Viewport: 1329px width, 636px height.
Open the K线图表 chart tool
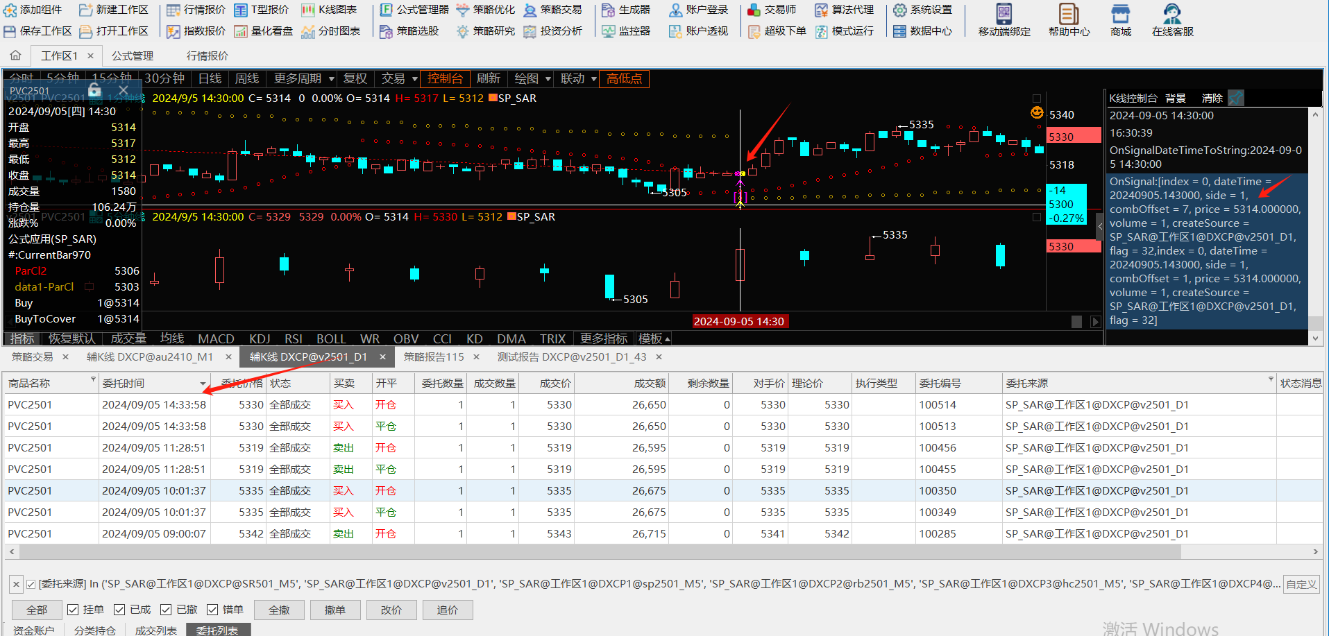(x=330, y=10)
